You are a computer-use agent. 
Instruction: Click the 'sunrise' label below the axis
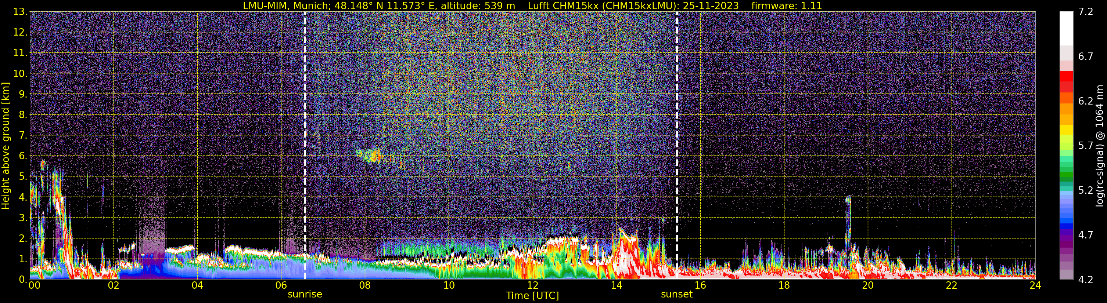pyautogui.click(x=305, y=294)
